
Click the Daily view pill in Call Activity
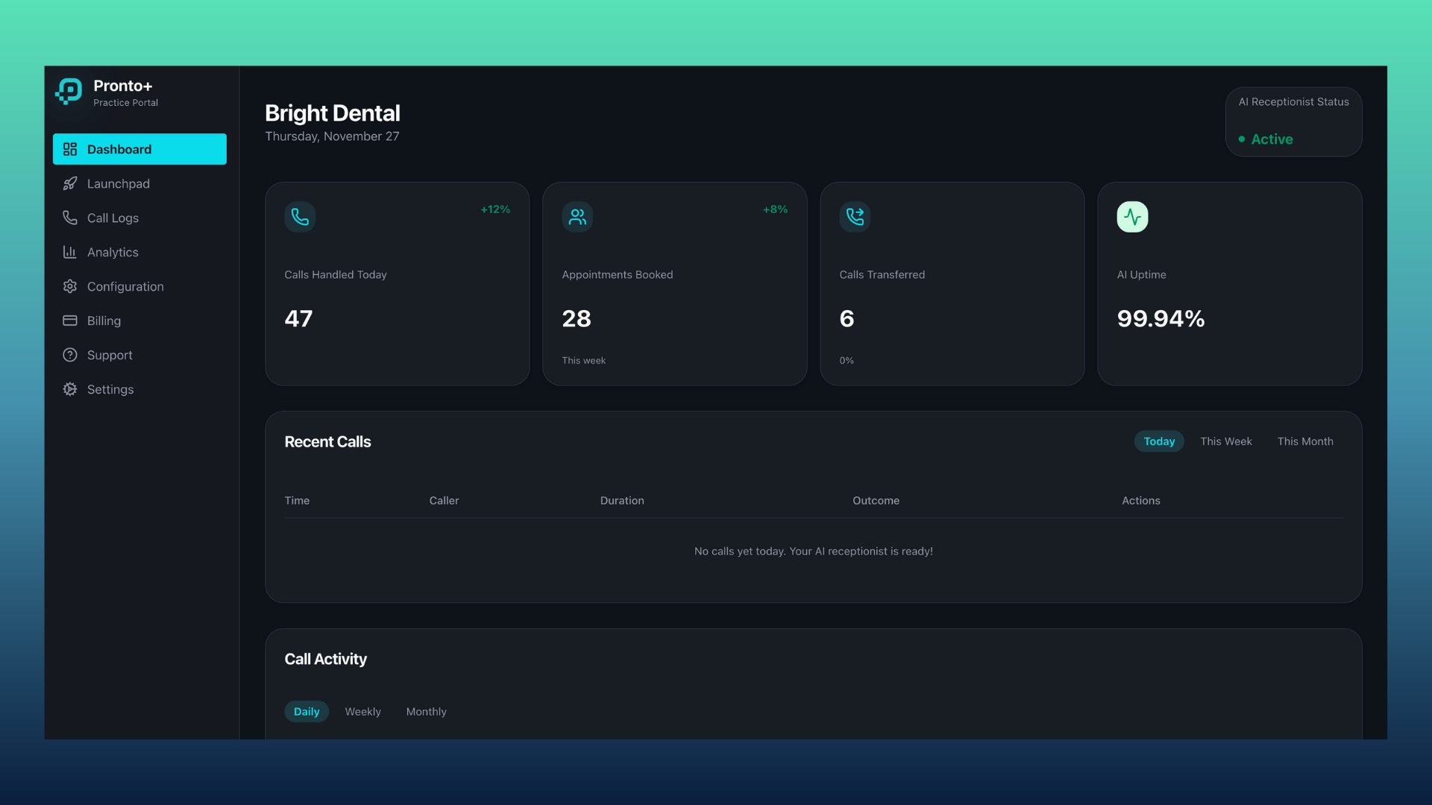(307, 712)
